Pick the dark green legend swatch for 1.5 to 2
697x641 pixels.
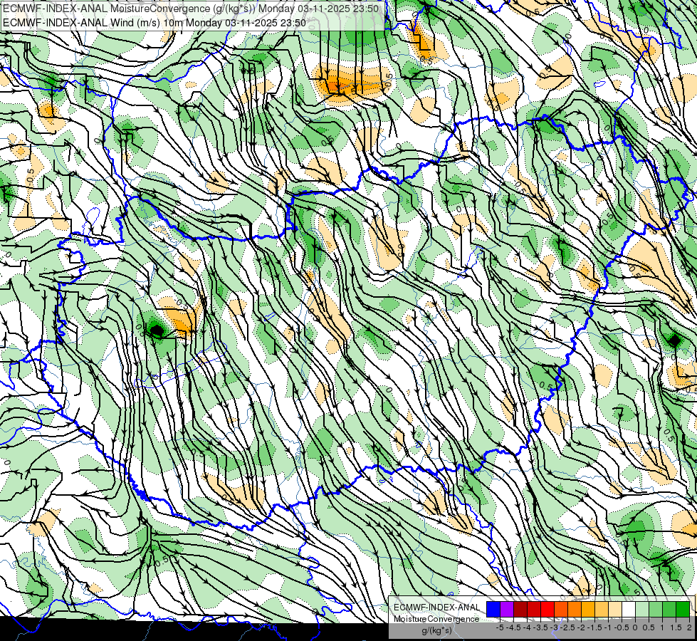click(683, 609)
